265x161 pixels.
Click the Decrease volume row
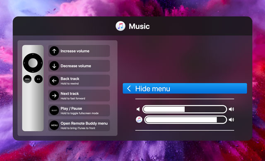pos(79,66)
